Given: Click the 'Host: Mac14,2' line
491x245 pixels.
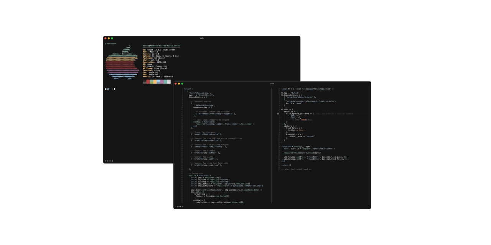Looking at the screenshot, I should (150, 52).
